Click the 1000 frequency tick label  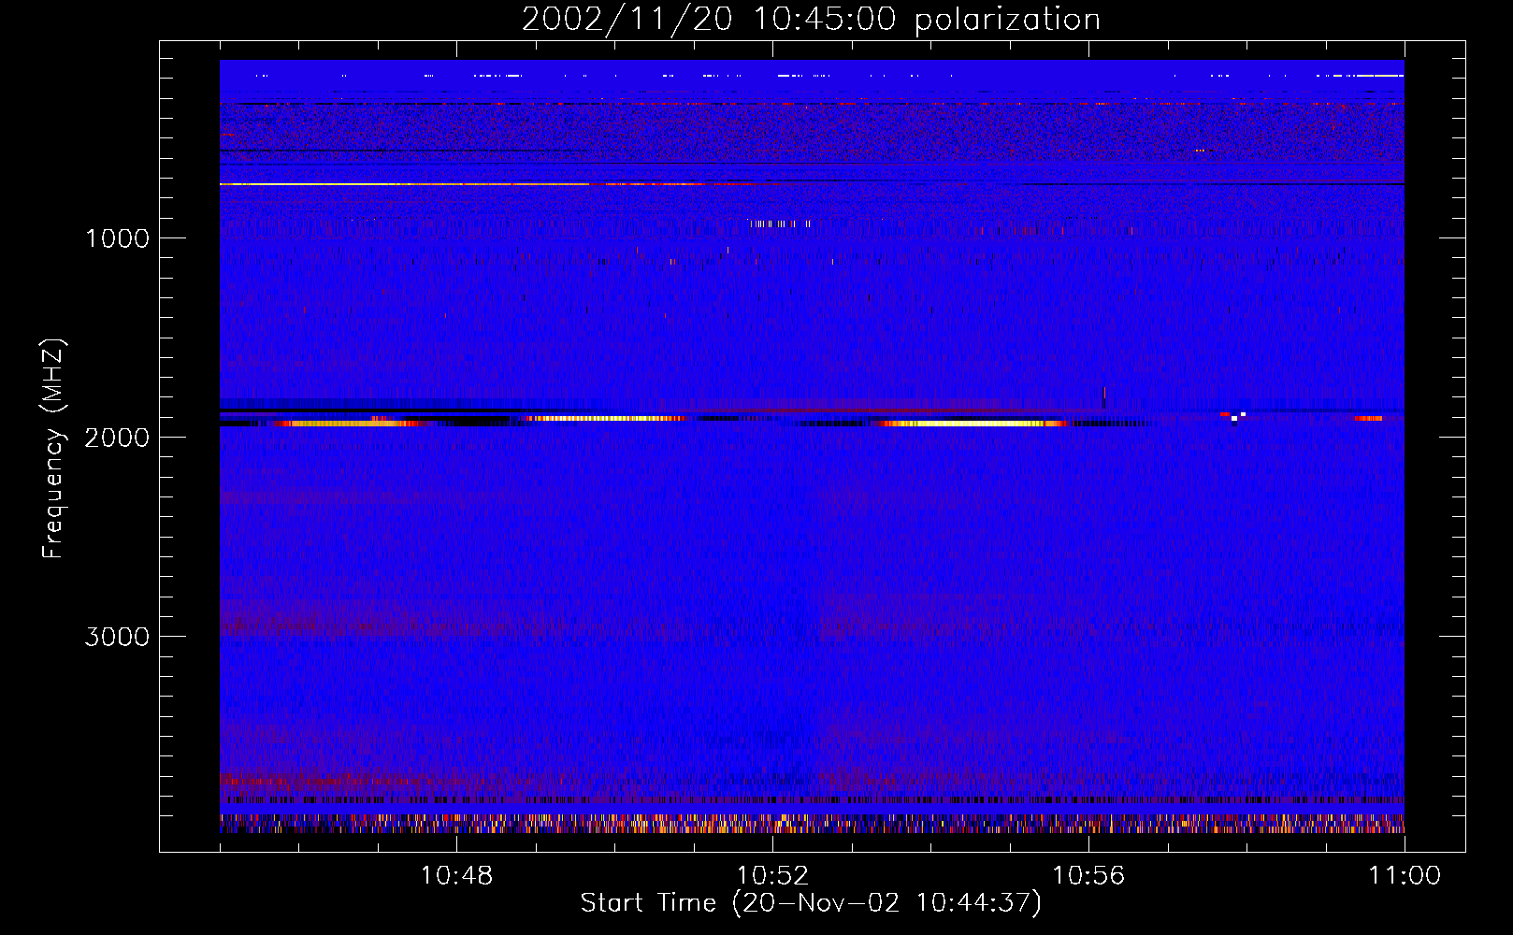117,238
